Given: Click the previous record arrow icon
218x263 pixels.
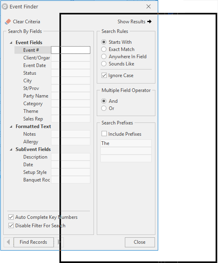Looking at the screenshot, I should (8, 242).
